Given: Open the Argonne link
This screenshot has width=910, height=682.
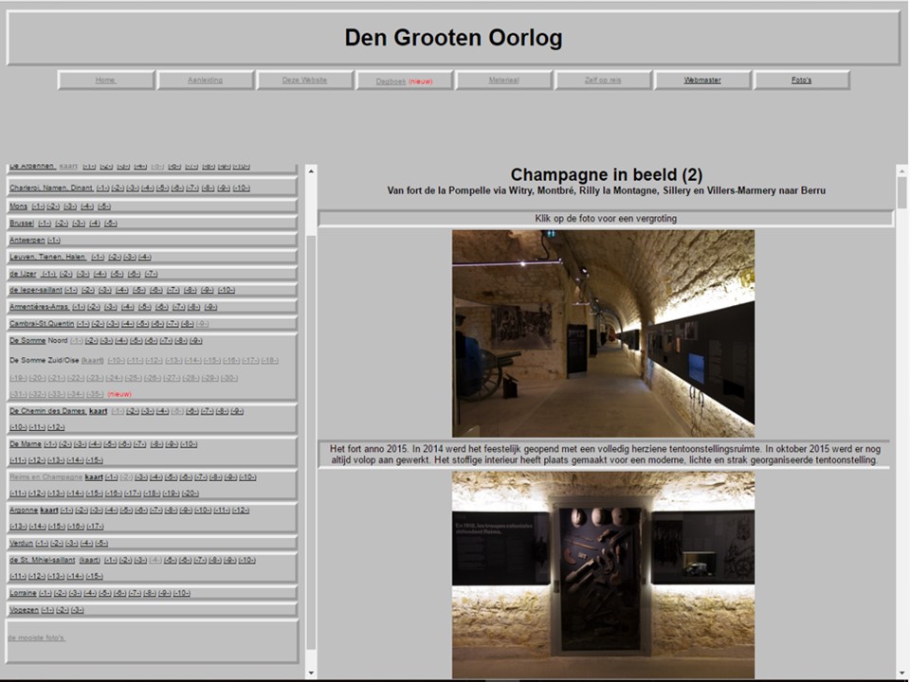Looking at the screenshot, I should point(23,511).
